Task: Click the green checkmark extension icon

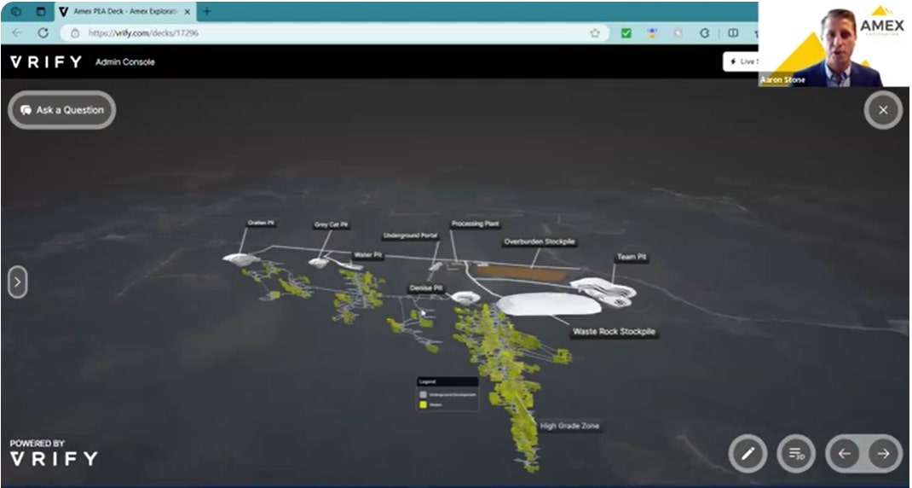Action: click(x=626, y=33)
